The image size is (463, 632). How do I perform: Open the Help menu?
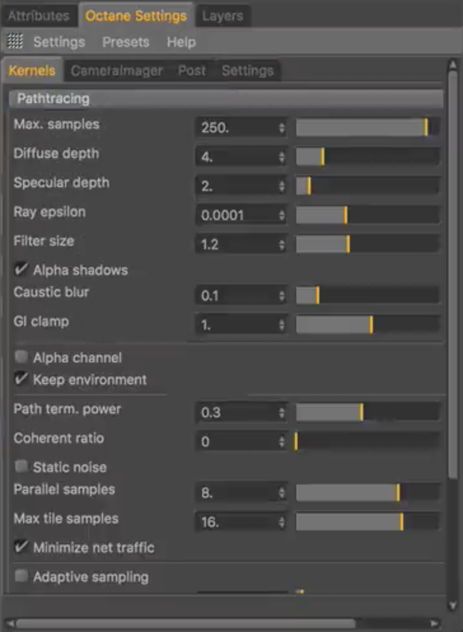click(181, 43)
